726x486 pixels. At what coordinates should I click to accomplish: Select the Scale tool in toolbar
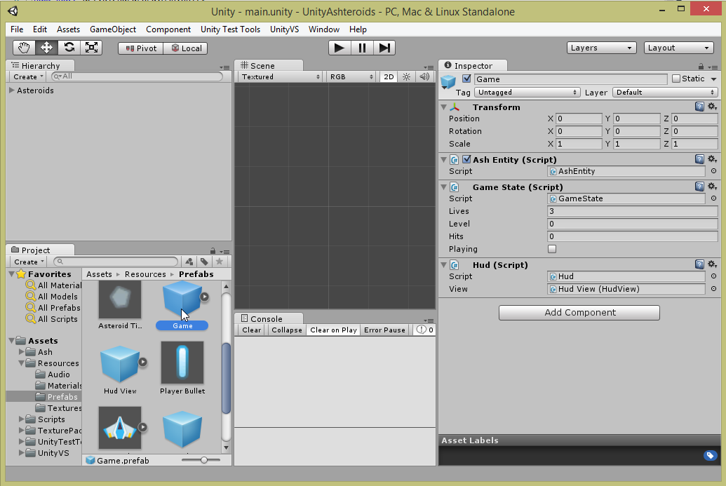click(91, 48)
